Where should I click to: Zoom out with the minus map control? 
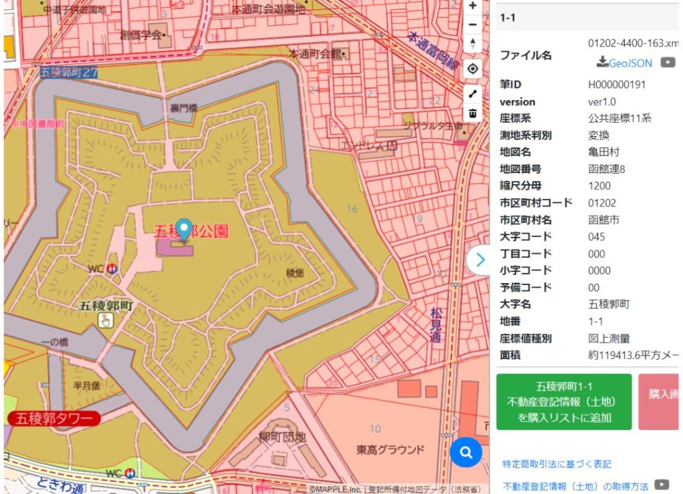tap(472, 25)
